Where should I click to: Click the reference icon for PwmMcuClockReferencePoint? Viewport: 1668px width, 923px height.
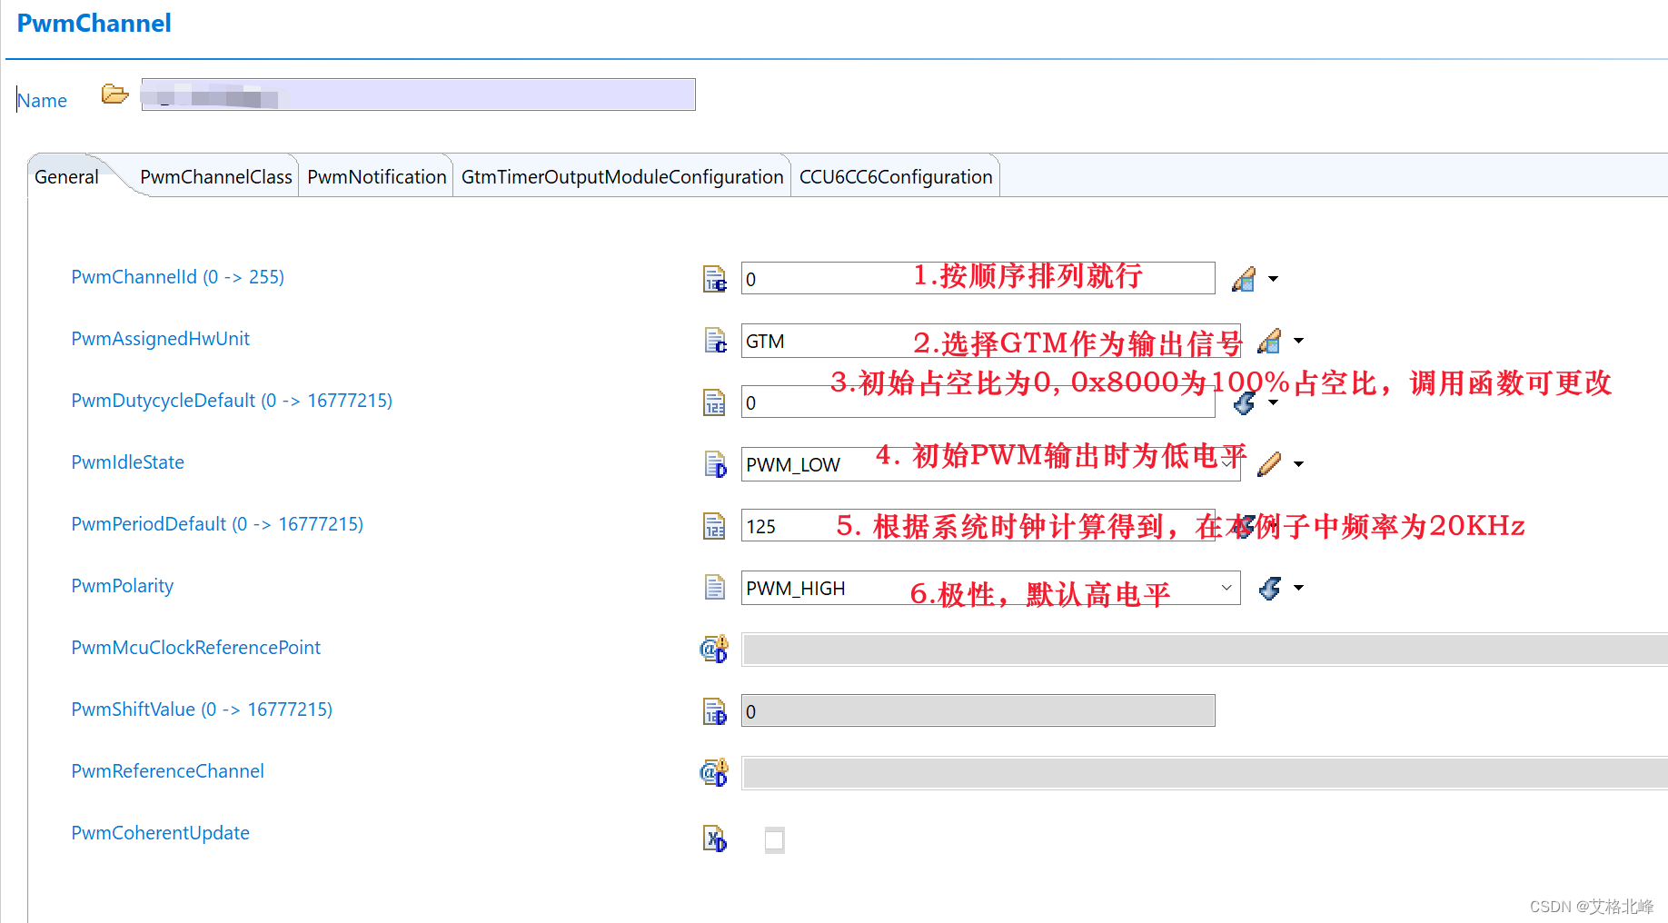[714, 648]
